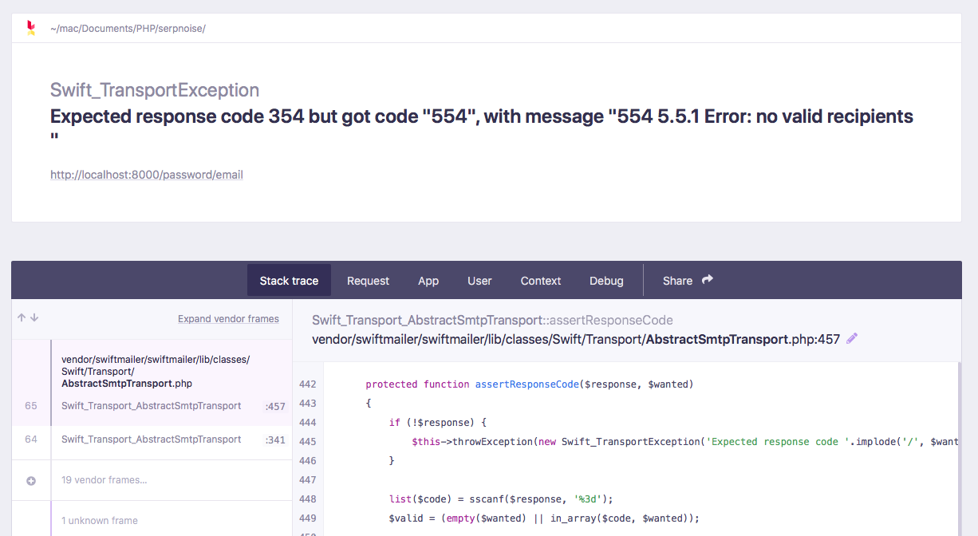Screen dimensions: 978x536
Task: Open the Debug tab
Action: point(606,281)
